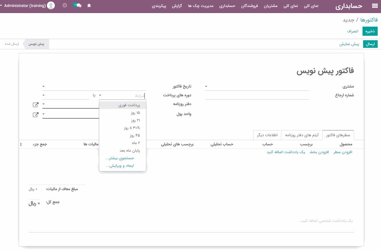Sort by حساب تحلیلی column header
The width and height of the screenshot is (381, 250).
pos(222,144)
